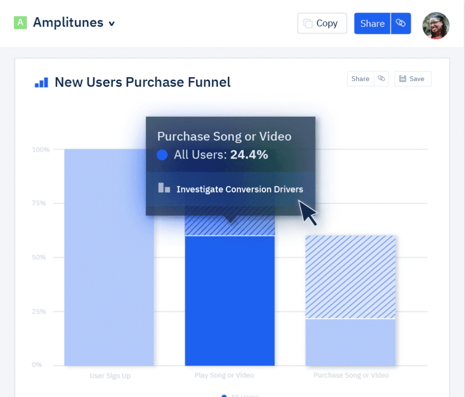The image size is (465, 397).
Task: Click the hatched Purchase Song or Video bar
Action: pyautogui.click(x=351, y=277)
